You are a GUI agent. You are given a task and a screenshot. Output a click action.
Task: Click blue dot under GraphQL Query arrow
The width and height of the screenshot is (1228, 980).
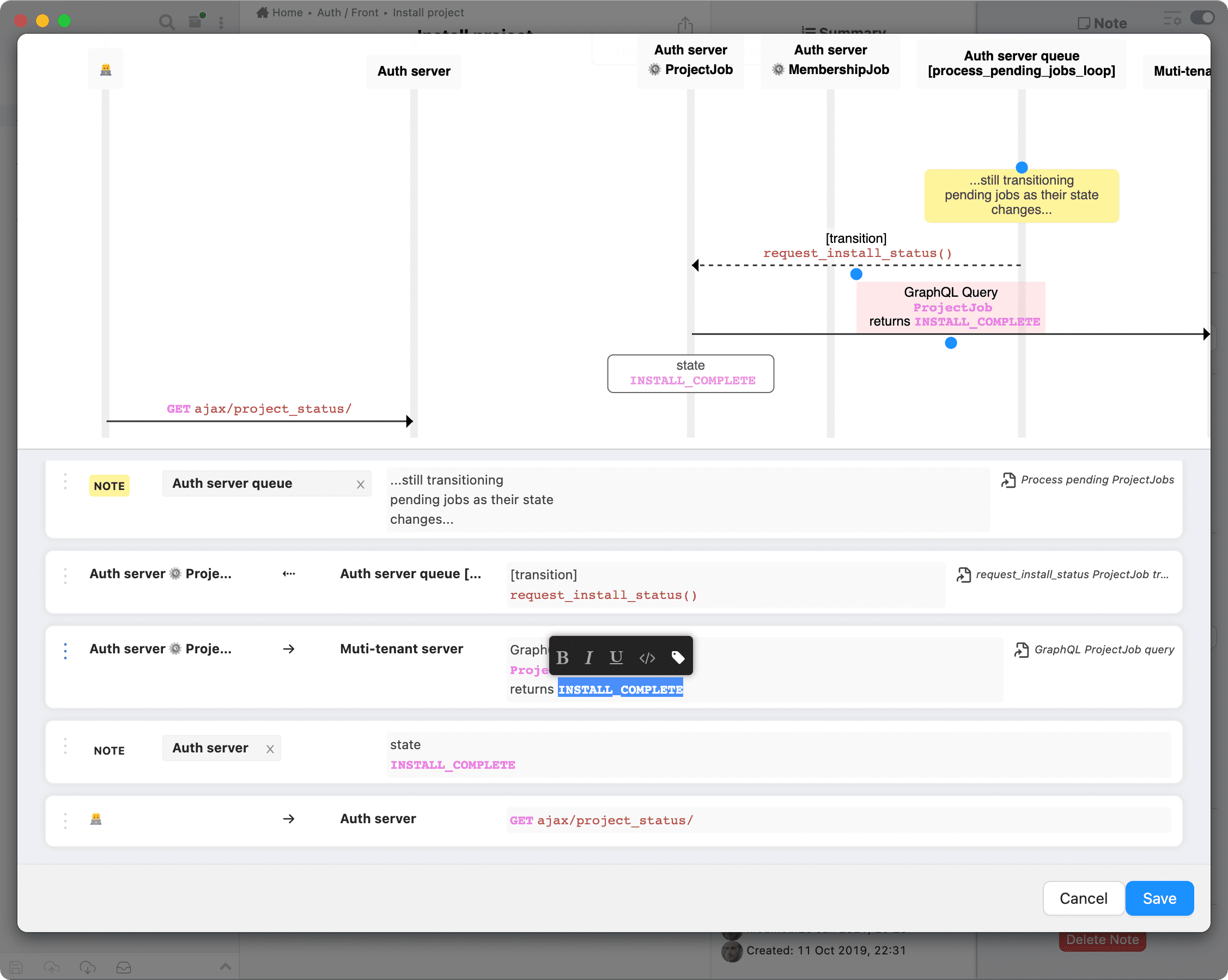pyautogui.click(x=950, y=343)
